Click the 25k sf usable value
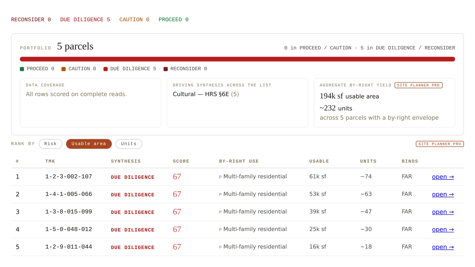 tap(318, 229)
